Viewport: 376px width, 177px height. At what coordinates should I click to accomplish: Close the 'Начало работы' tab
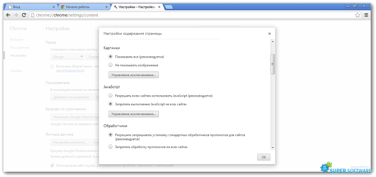click(106, 7)
